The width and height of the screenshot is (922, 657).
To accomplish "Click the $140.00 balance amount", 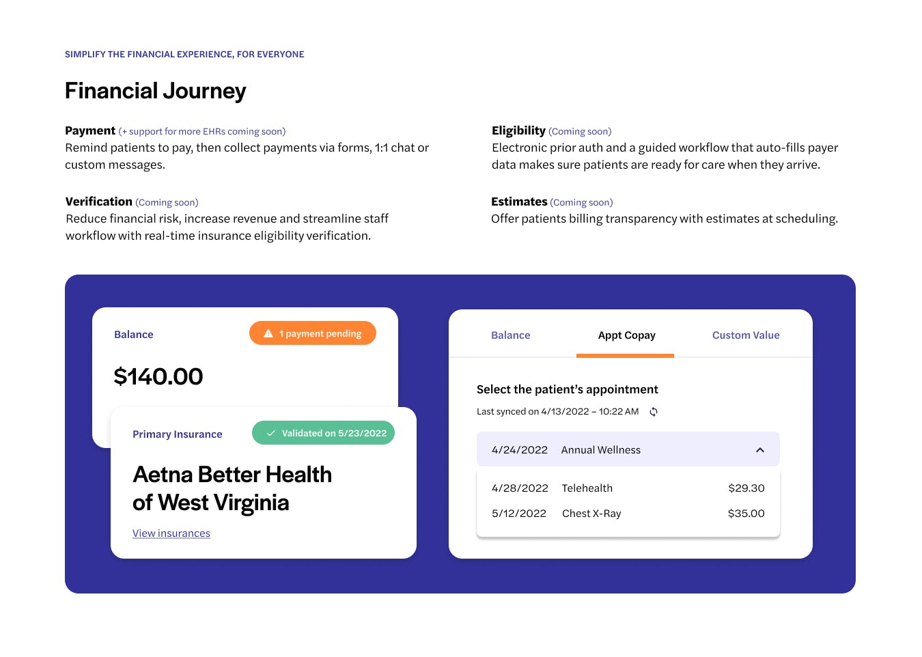I will 158,376.
